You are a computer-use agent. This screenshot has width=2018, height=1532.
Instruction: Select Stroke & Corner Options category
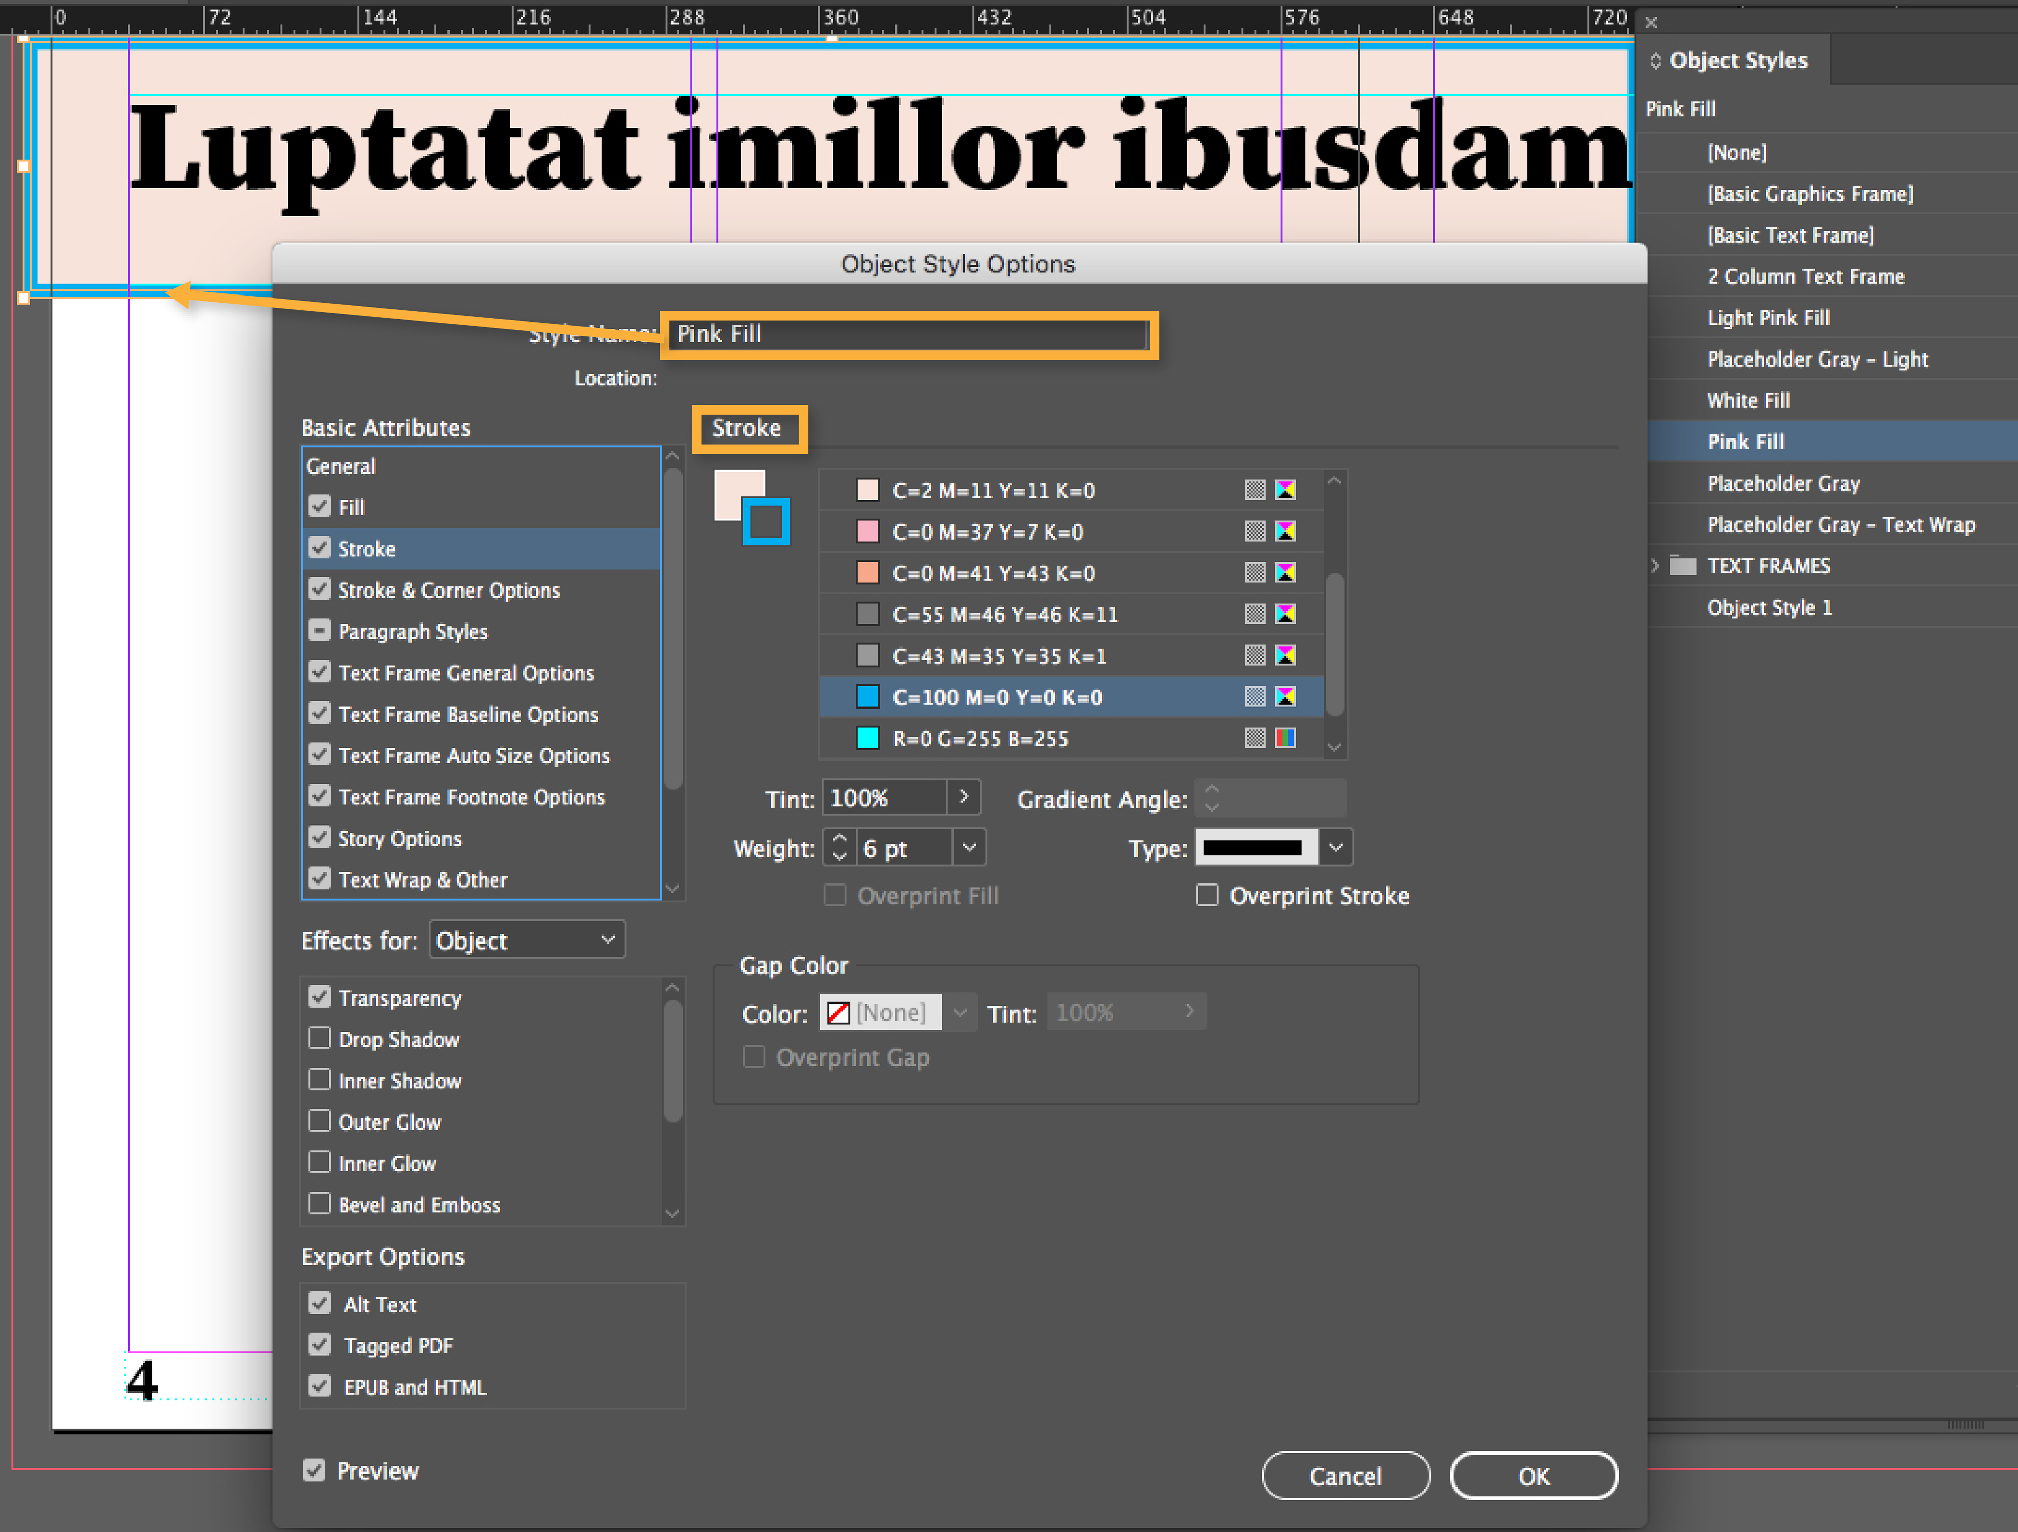(449, 590)
